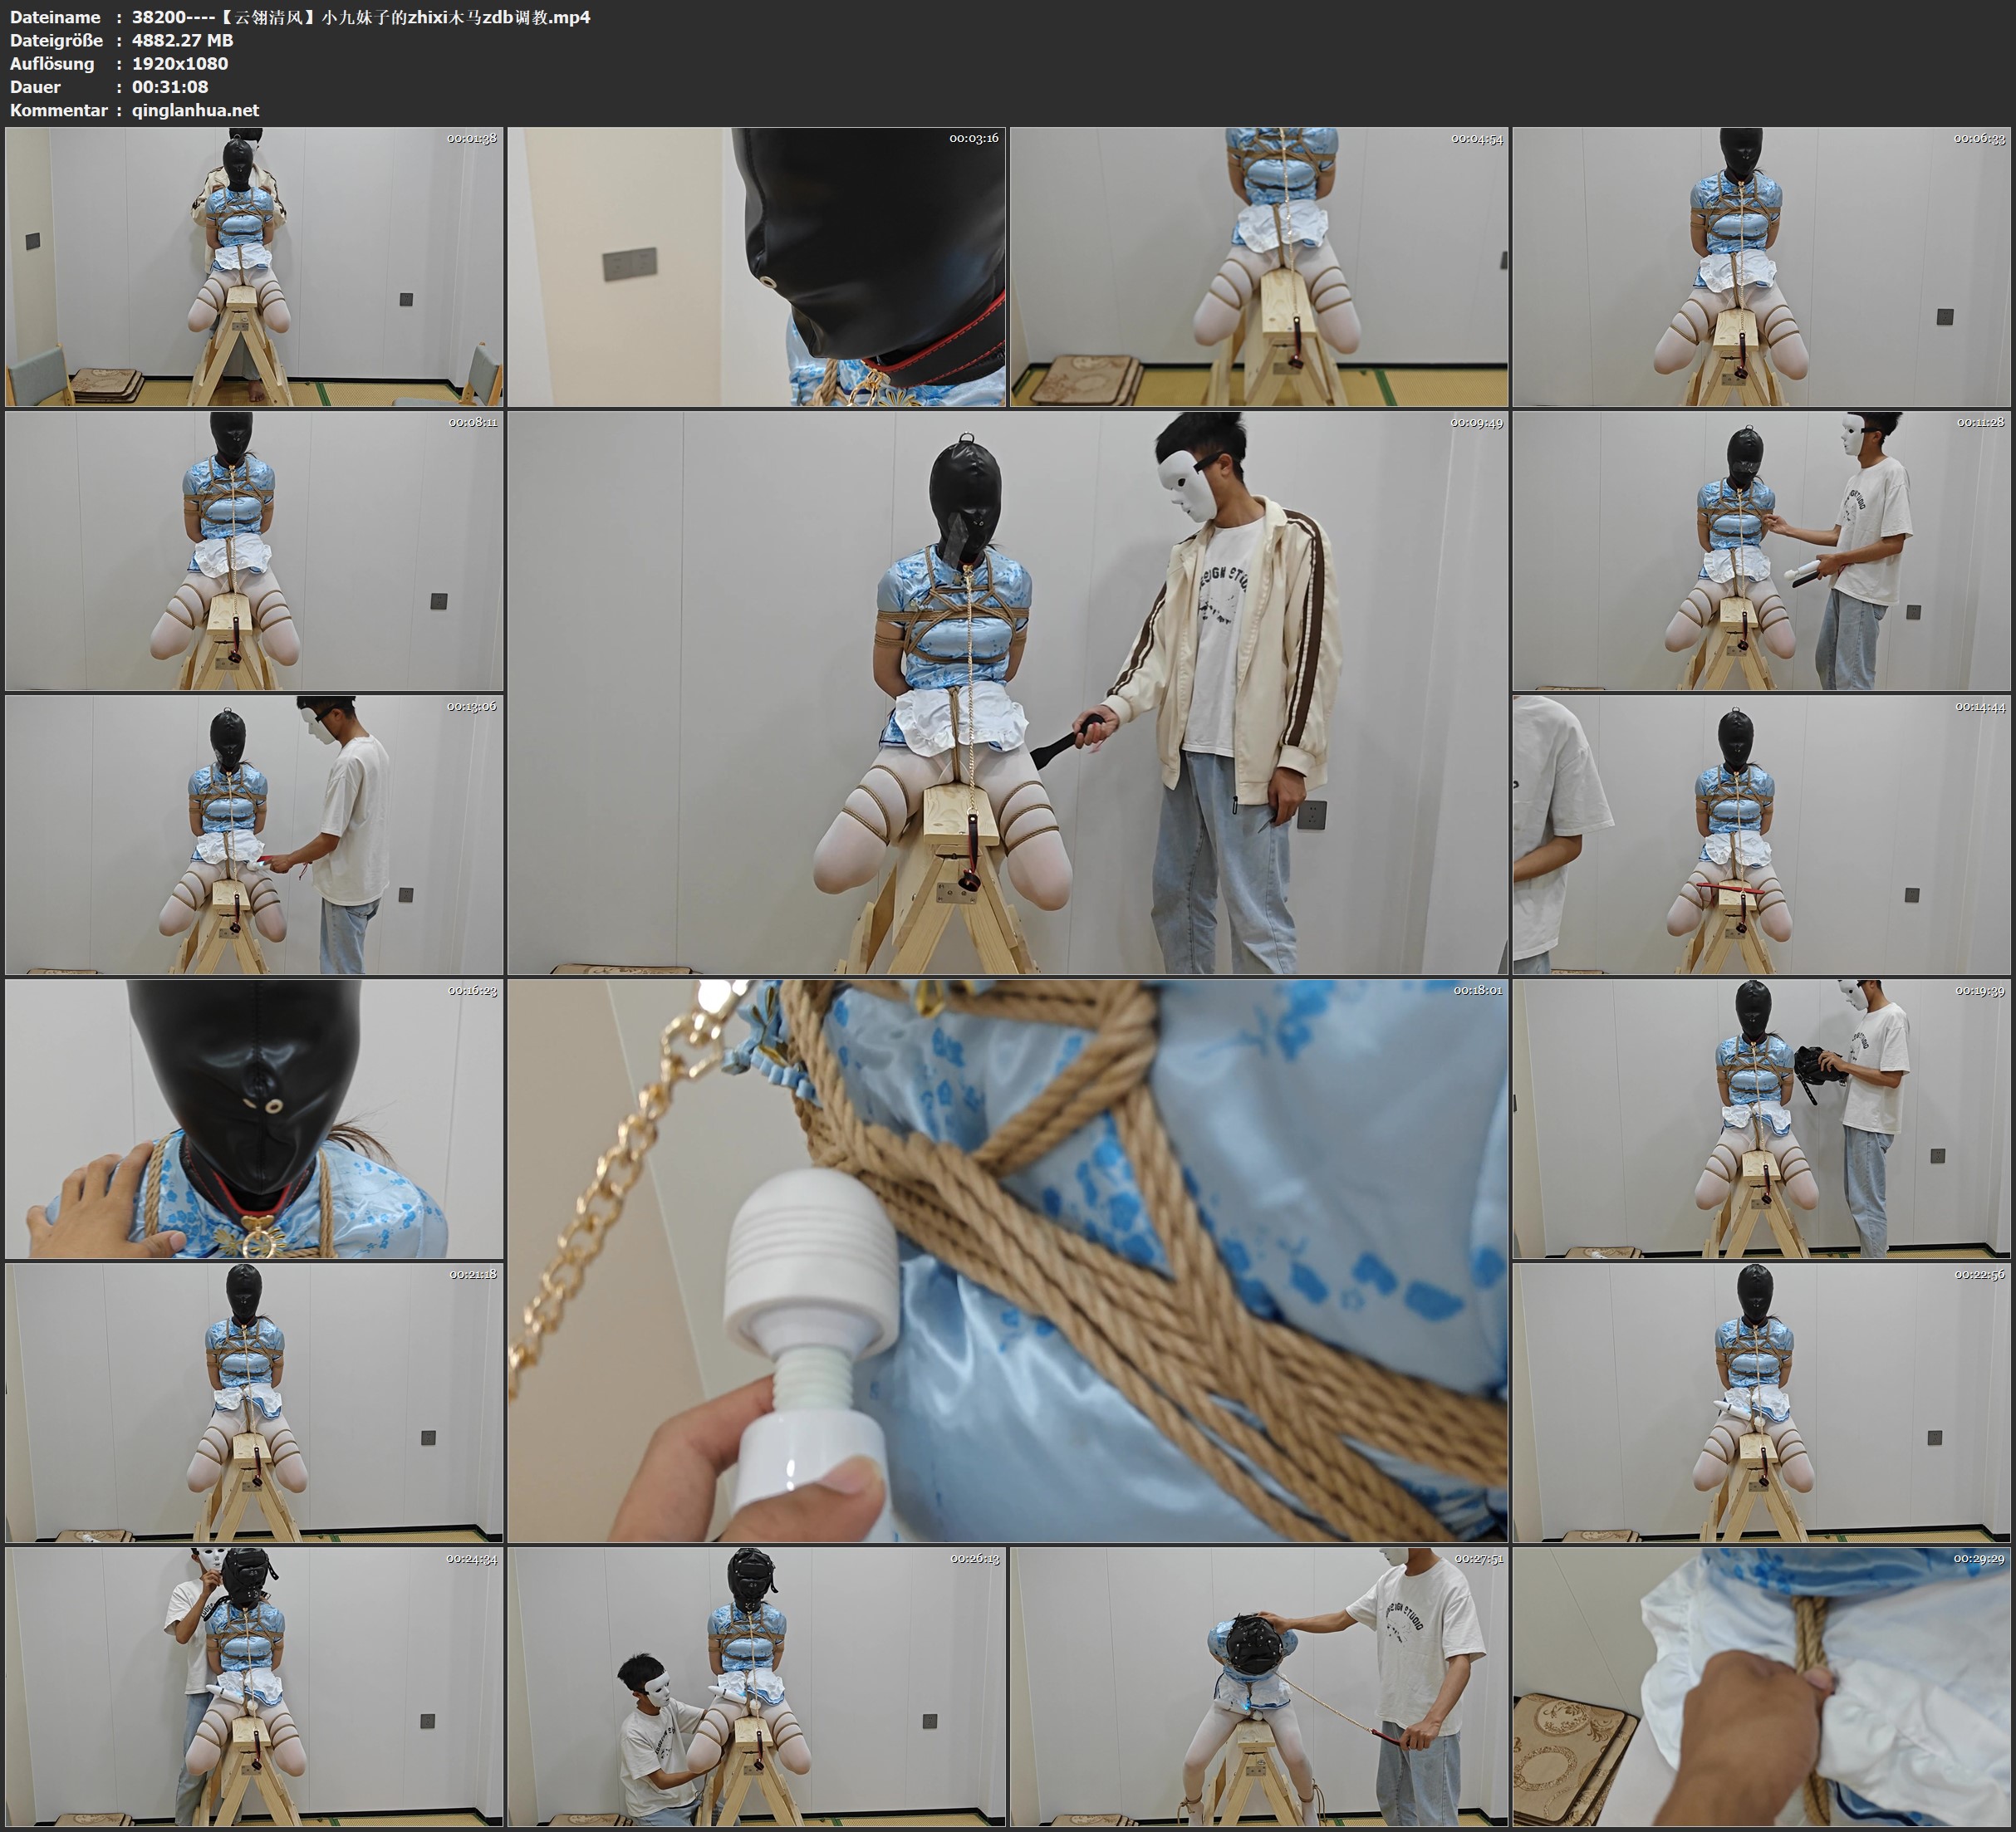
Task: Select the thumbnail at 00:08:11
Action: click(x=254, y=550)
